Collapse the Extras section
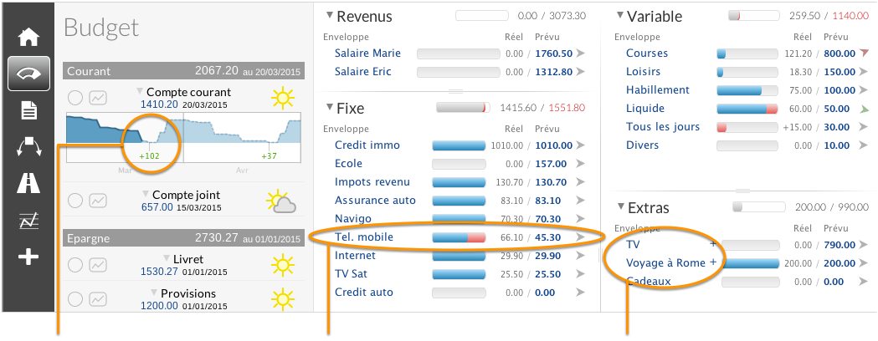Image resolution: width=878 pixels, height=341 pixels. click(x=620, y=206)
